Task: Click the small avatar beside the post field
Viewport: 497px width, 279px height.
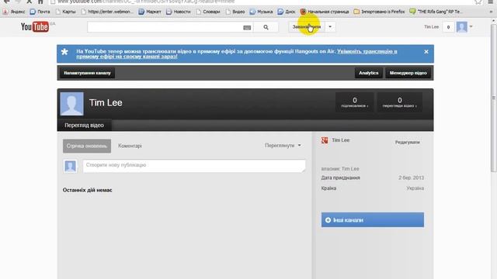Action: tap(71, 166)
